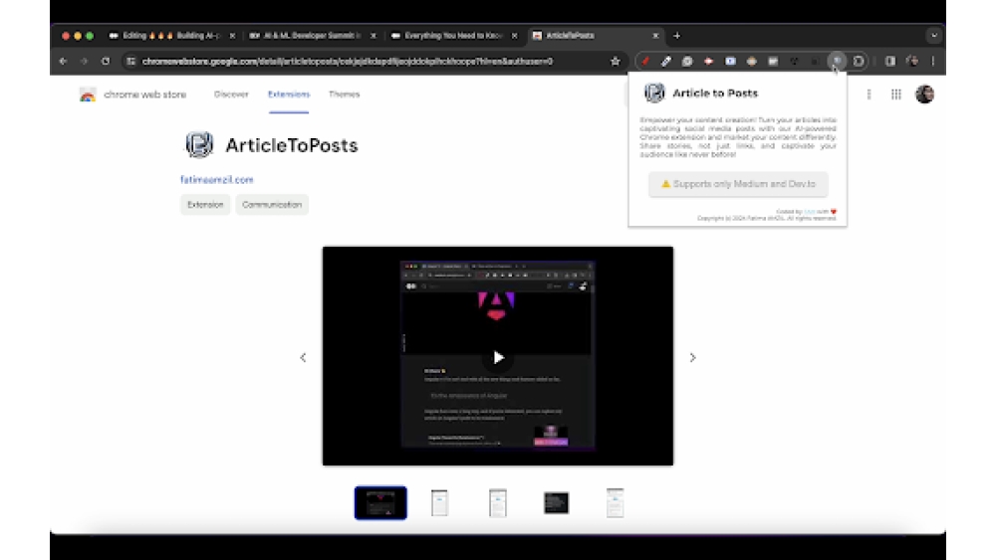Click the Article to Posts popup logo
996x560 pixels.
(x=654, y=93)
